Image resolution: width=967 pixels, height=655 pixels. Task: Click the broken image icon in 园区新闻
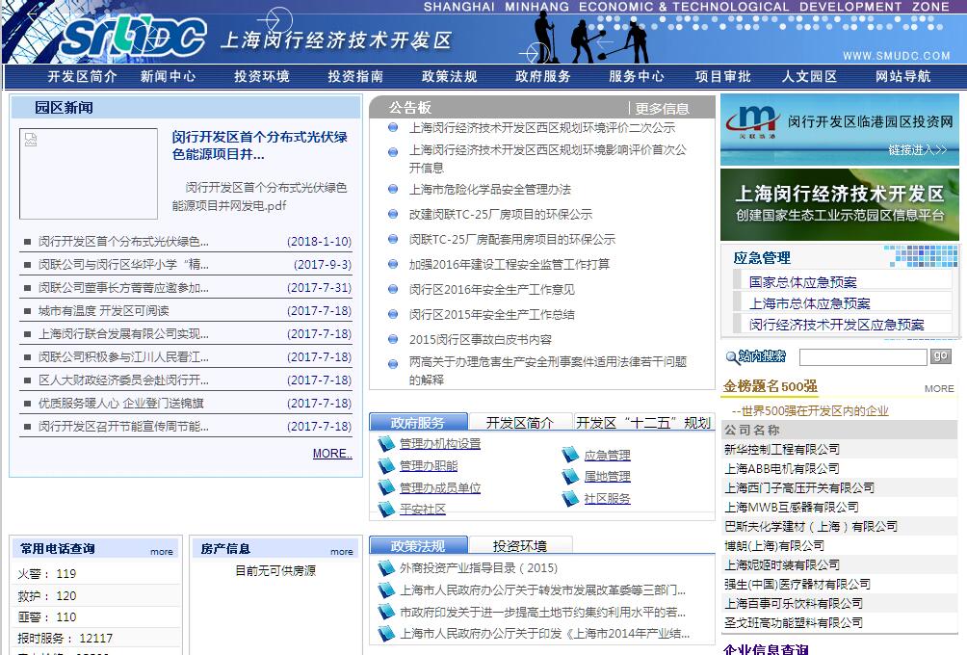pos(31,141)
